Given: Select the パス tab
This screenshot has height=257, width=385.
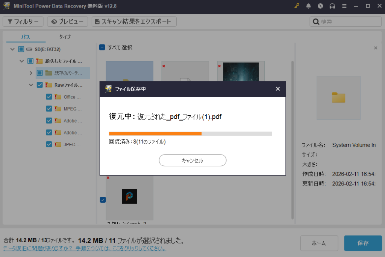Looking at the screenshot, I should 26,37.
